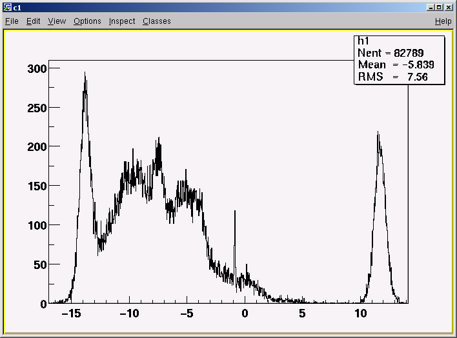Click the y-axis label 200

pos(37,147)
